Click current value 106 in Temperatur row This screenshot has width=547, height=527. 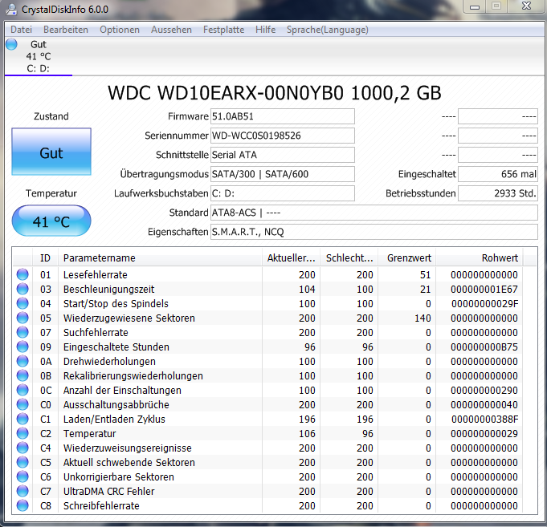click(x=307, y=434)
